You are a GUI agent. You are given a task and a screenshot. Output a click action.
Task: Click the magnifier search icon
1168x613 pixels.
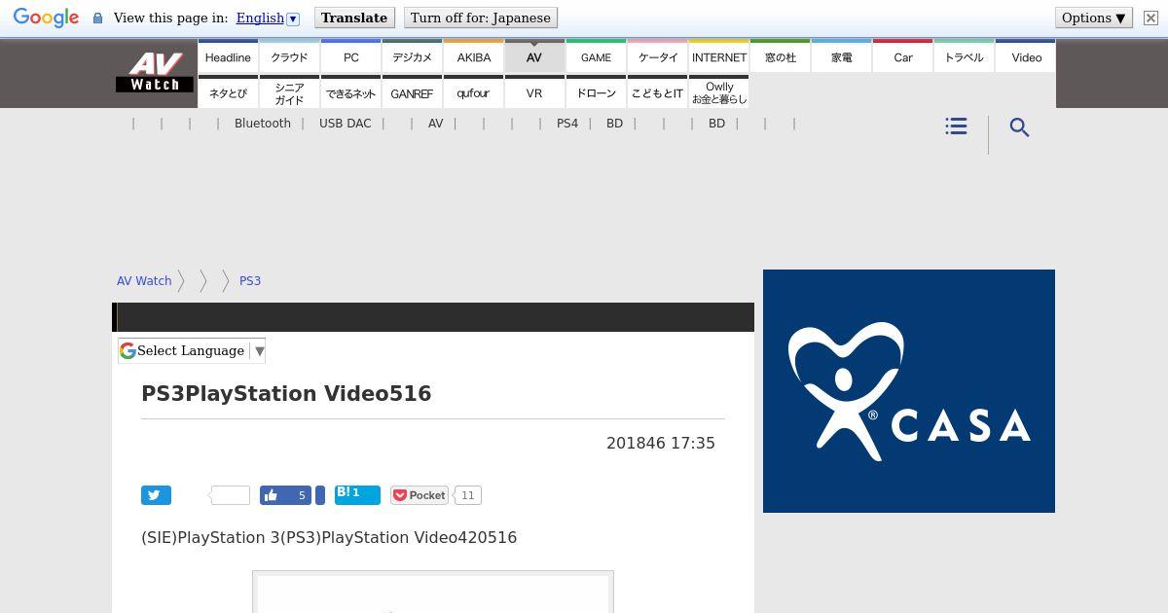1019,127
